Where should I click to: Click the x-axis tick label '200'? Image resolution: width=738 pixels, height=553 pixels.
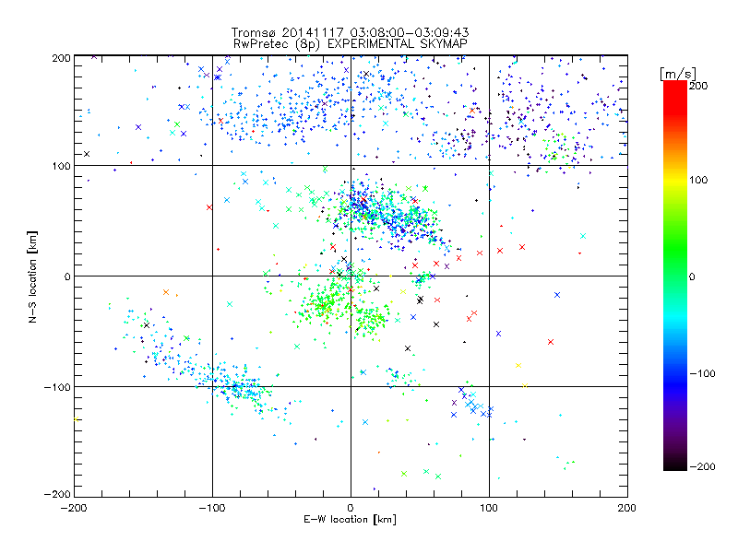pos(627,508)
